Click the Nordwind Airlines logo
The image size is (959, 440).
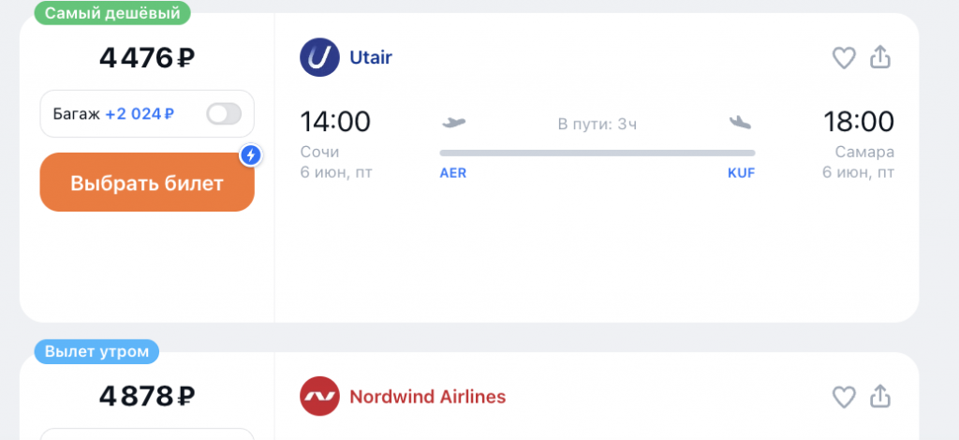coord(319,397)
